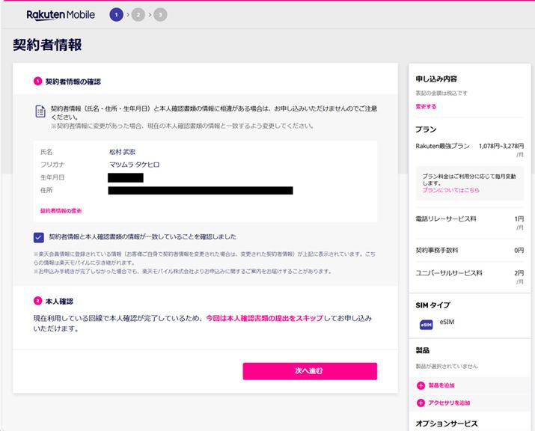Click the redacted 住所 address field
535x431 pixels.
pyautogui.click(x=201, y=191)
